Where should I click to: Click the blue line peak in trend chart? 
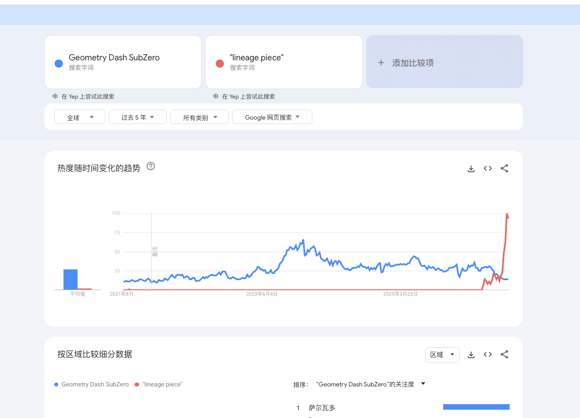click(304, 240)
